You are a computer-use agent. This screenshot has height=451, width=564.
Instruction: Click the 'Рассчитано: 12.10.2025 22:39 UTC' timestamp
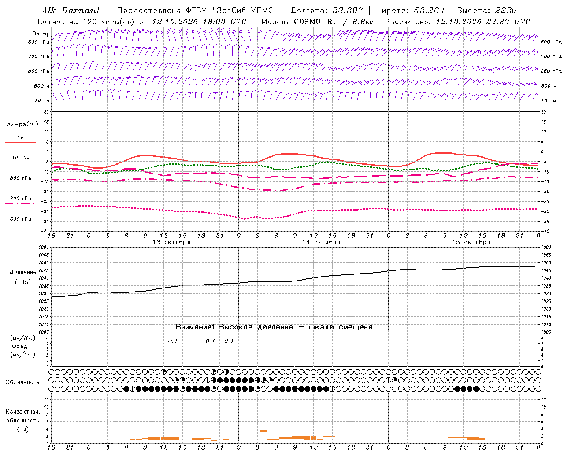(457, 22)
